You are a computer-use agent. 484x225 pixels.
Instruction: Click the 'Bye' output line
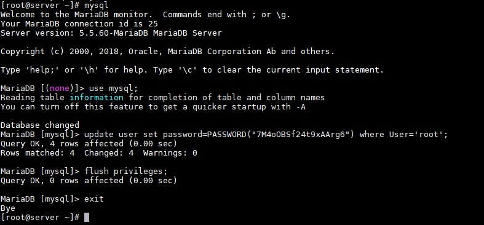8,208
